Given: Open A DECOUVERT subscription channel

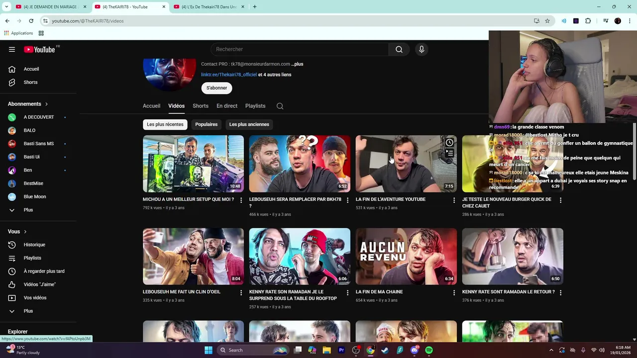Looking at the screenshot, I should [38, 117].
